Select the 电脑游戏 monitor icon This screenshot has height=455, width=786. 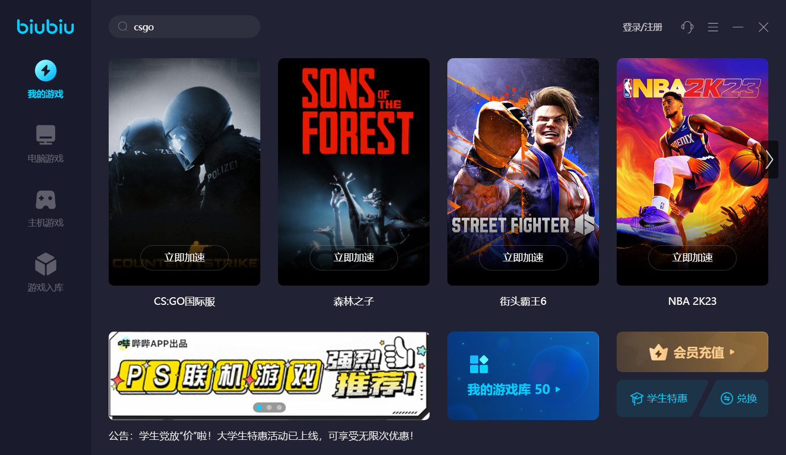[x=45, y=135]
